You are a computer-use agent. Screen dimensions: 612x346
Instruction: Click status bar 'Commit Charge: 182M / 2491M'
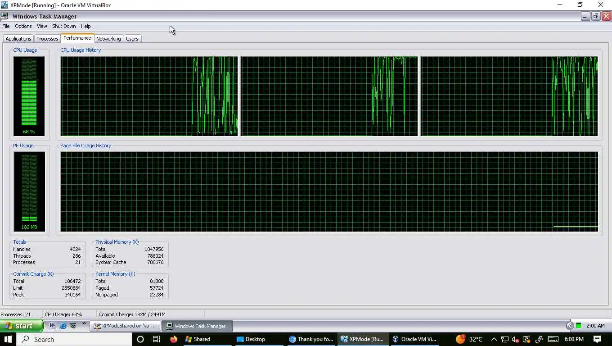(132, 314)
